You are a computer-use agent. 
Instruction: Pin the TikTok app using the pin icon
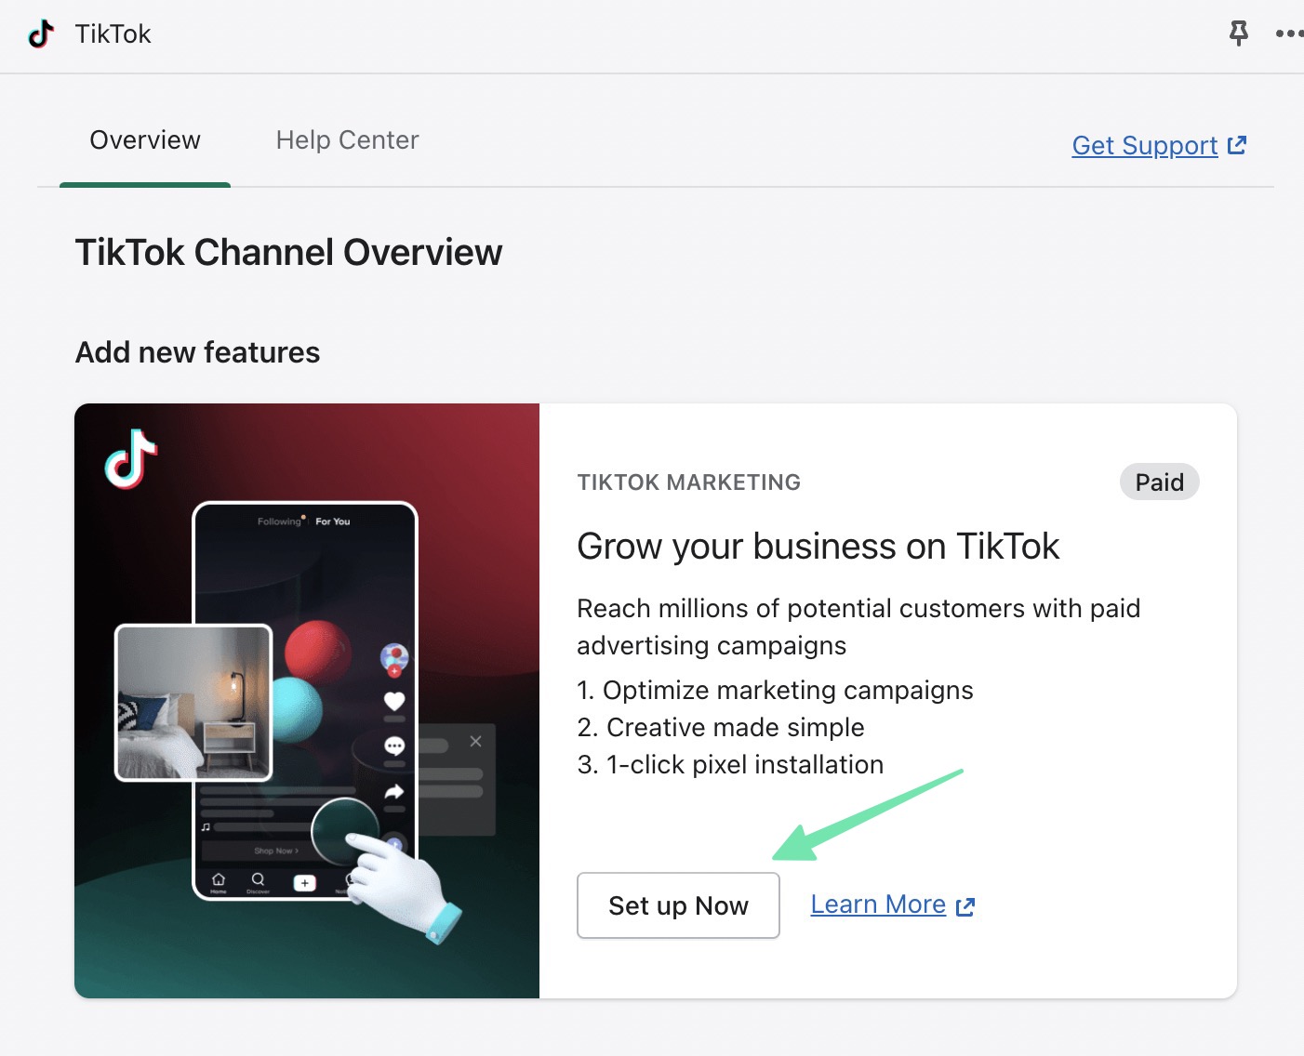[1238, 33]
